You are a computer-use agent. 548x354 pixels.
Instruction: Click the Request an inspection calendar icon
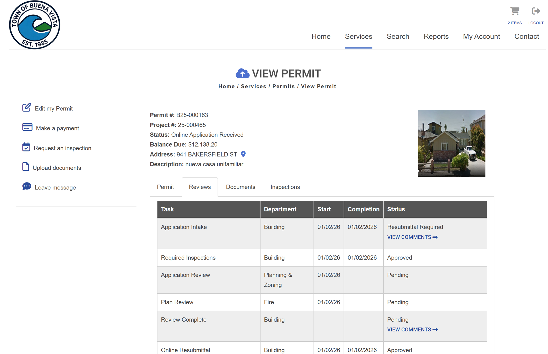tap(27, 147)
